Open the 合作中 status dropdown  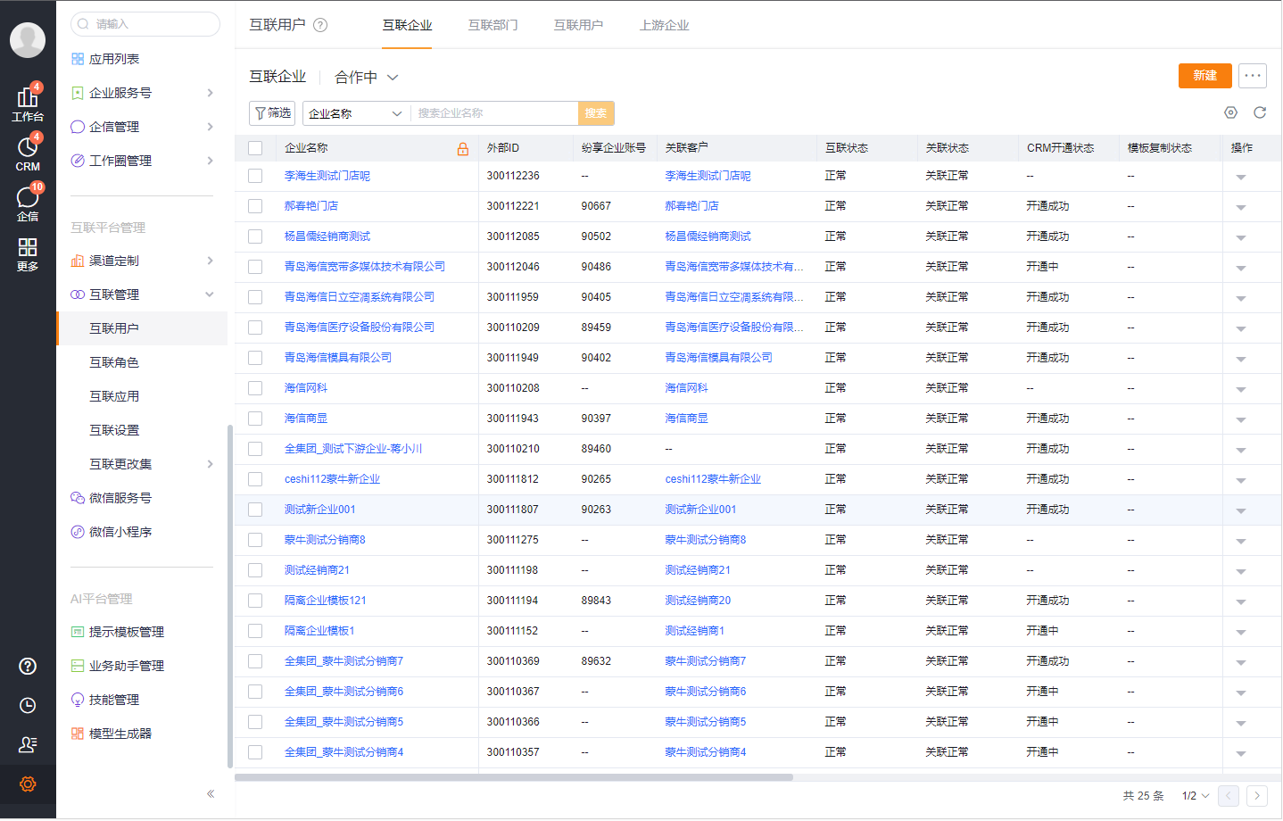(365, 77)
